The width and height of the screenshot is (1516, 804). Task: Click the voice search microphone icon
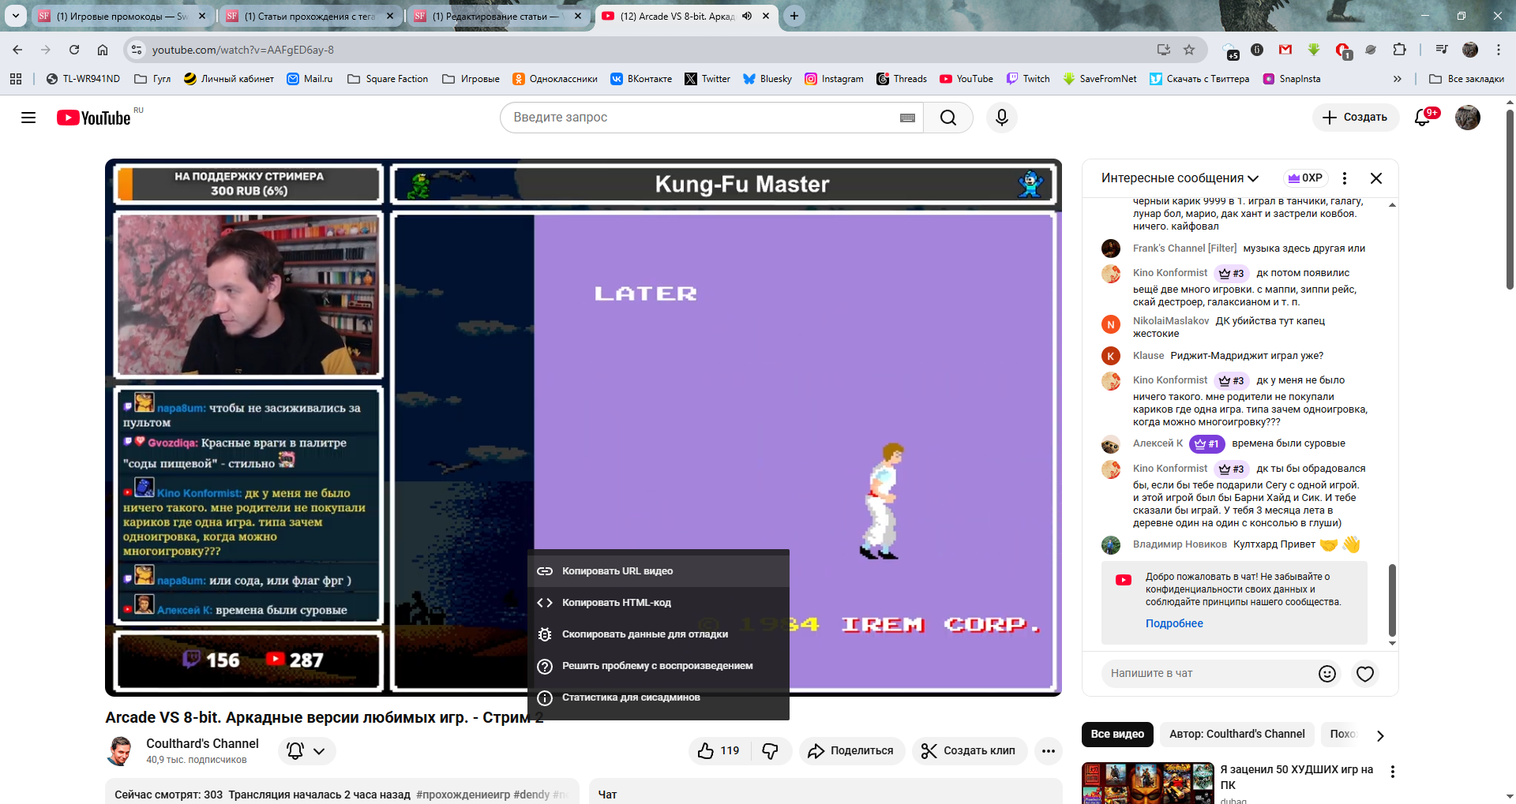pos(1001,118)
